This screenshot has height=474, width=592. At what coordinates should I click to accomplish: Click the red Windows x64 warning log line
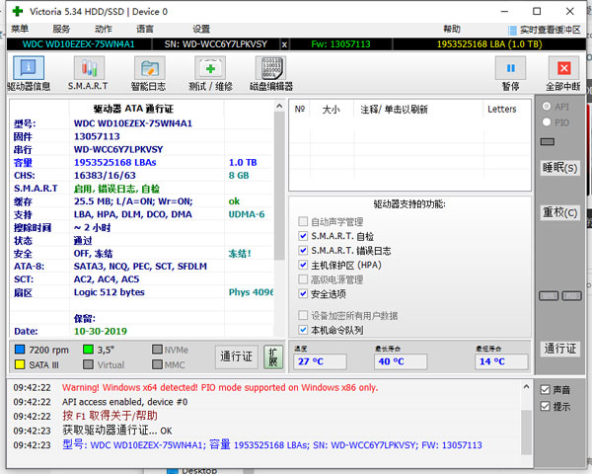click(220, 387)
